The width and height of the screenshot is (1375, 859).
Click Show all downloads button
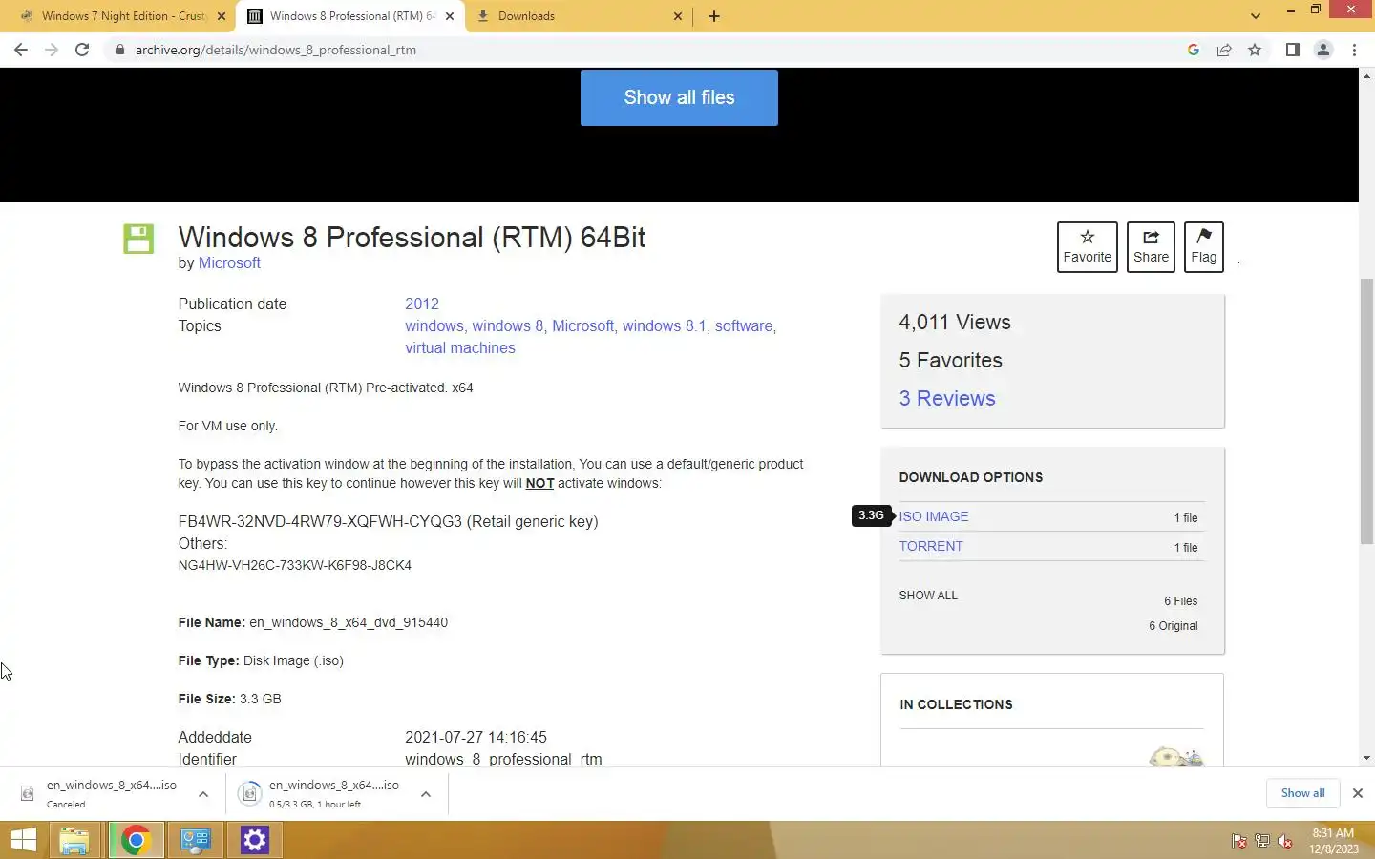click(x=1302, y=793)
